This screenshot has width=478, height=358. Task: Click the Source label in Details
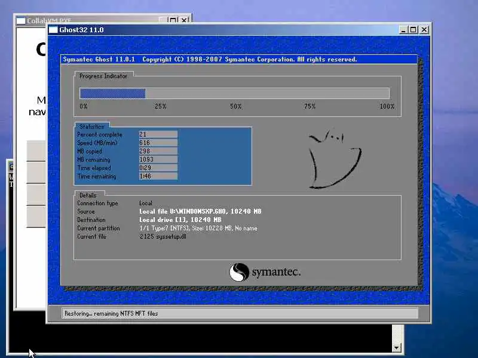86,212
